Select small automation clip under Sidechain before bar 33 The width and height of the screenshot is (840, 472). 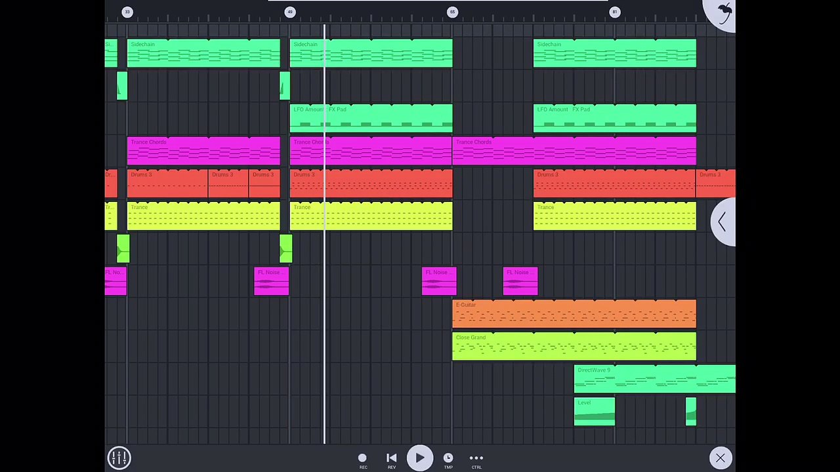122,86
